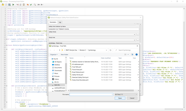
Task: Select Desktop in navigation pane
Action: (x=57, y=65)
